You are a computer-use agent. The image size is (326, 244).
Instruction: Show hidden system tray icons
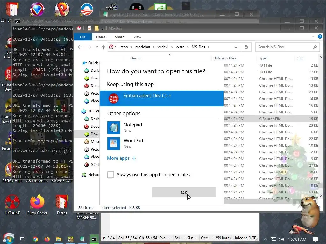click(266, 239)
